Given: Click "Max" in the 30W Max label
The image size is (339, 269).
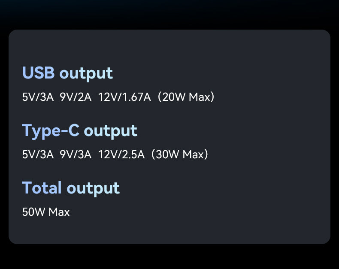Looking at the screenshot, I should tap(193, 154).
